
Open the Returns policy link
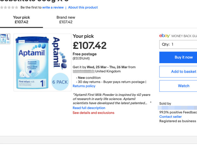pos(84,86)
